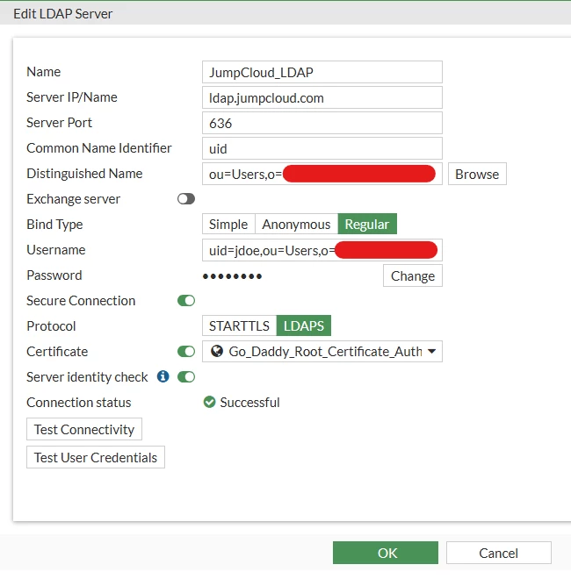Screen dimensions: 571x579
Task: Click the 'Bind Type' label
Action: [54, 224]
